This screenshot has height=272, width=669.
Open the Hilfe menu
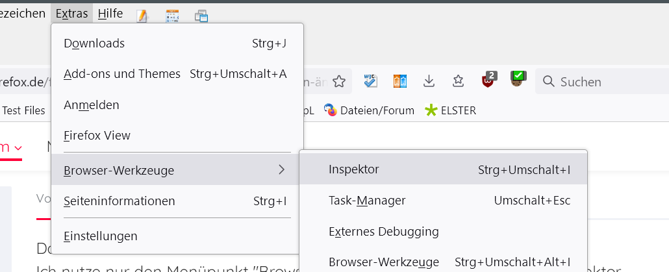[x=110, y=13]
